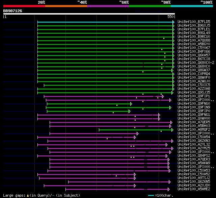This screenshot has width=216, height=198.
Task: Select the UniRef100_A7QER5 label
Action: 194,122
